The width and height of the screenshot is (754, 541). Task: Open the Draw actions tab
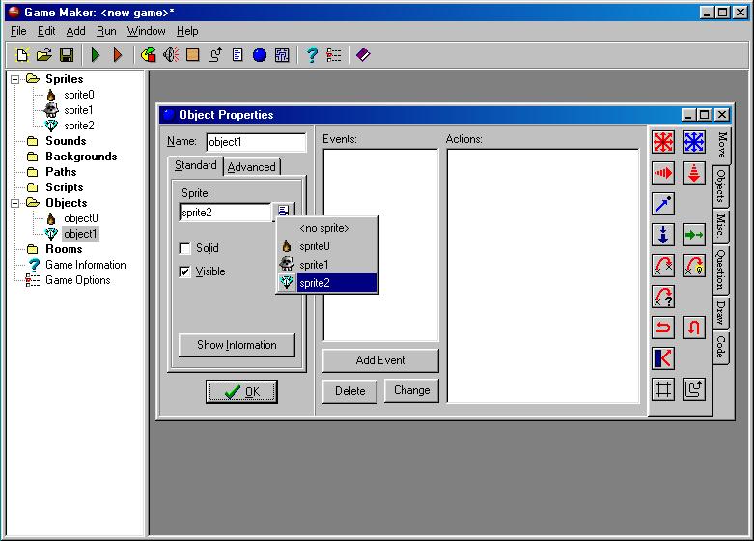point(720,313)
